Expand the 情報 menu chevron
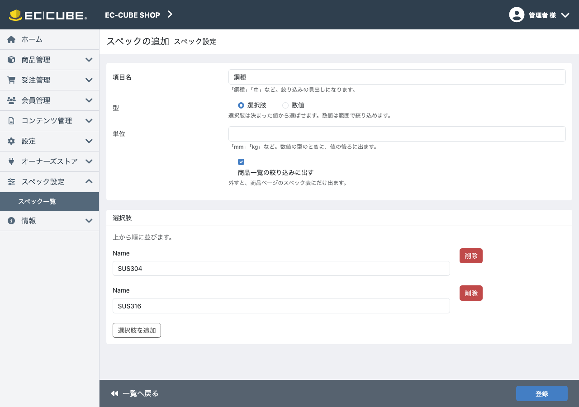 pyautogui.click(x=89, y=221)
